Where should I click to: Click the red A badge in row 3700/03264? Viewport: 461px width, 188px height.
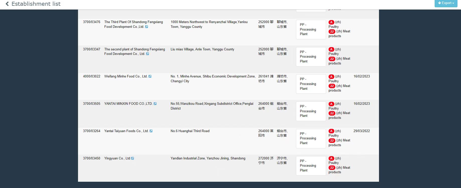(331, 131)
